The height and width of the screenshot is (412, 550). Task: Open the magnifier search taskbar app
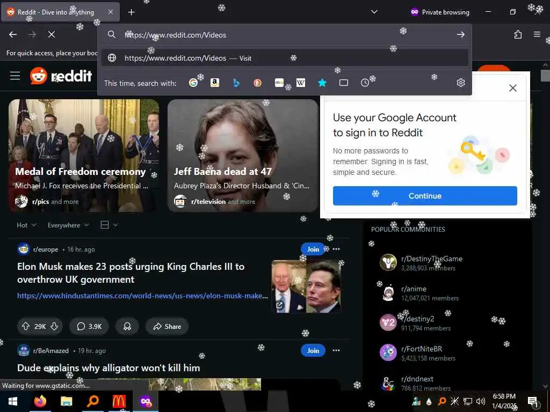pyautogui.click(x=92, y=401)
